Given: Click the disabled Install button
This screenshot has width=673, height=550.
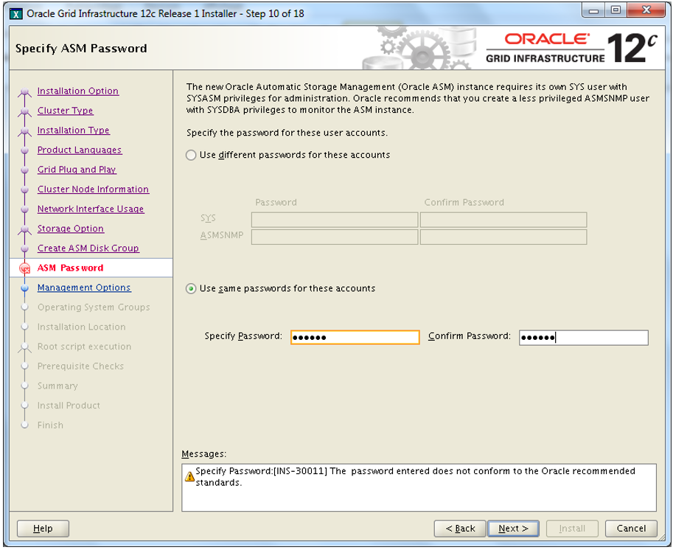Looking at the screenshot, I should pos(572,529).
